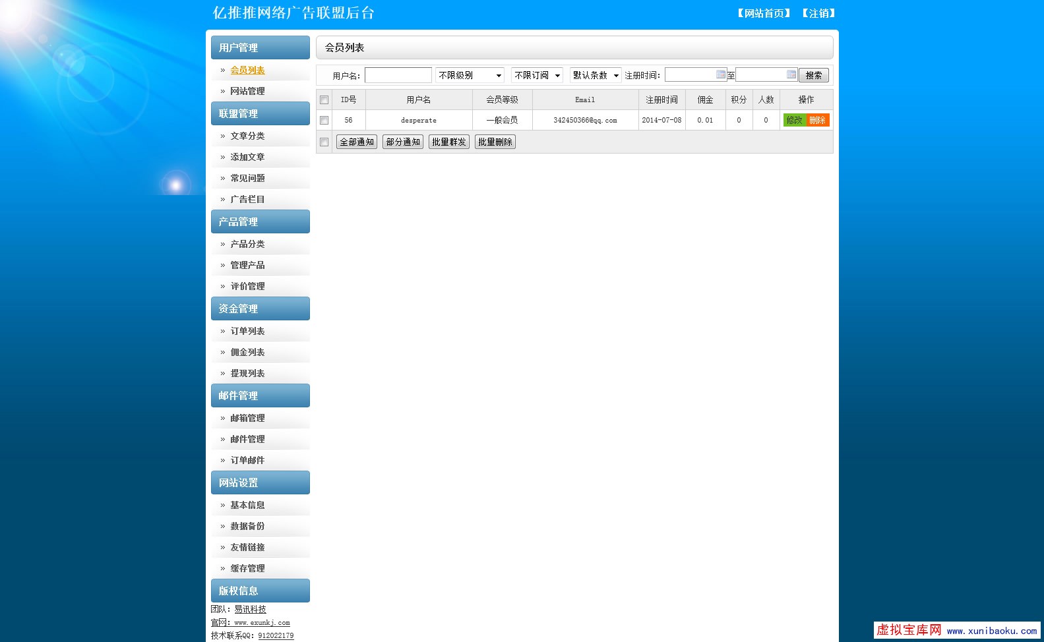Click the 批量删除 batch delete button
The image size is (1044, 642).
495,142
